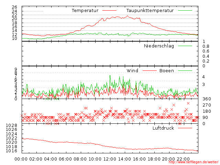Click 1020 on the pressure axis
Viewport: 220px width, 165px height.
point(11,142)
